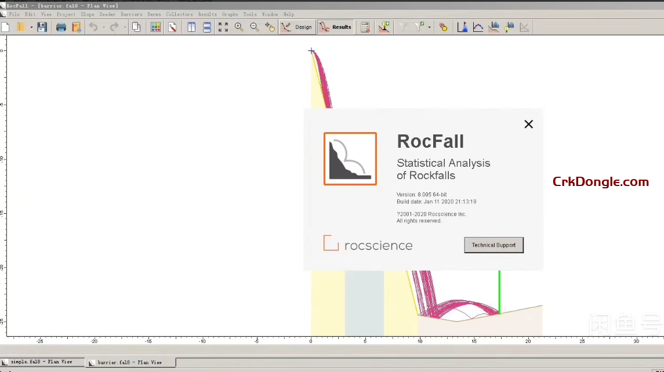Open the filter options dropdown arrow
Image resolution: width=664 pixels, height=372 pixels.
click(x=429, y=27)
